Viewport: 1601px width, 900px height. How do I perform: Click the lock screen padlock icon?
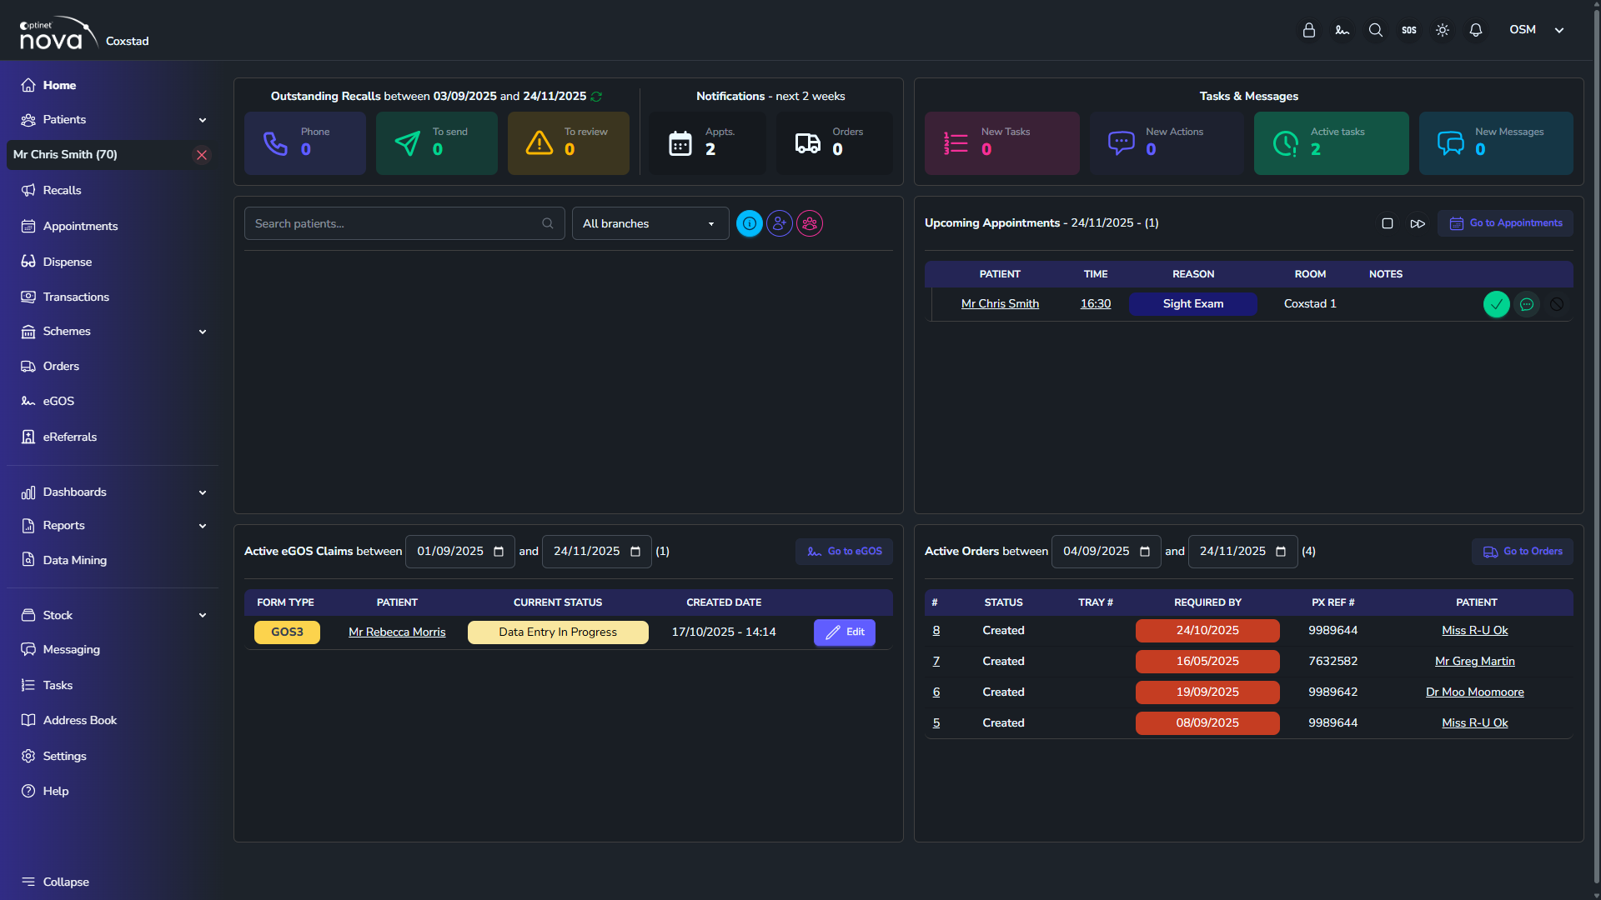pyautogui.click(x=1309, y=30)
